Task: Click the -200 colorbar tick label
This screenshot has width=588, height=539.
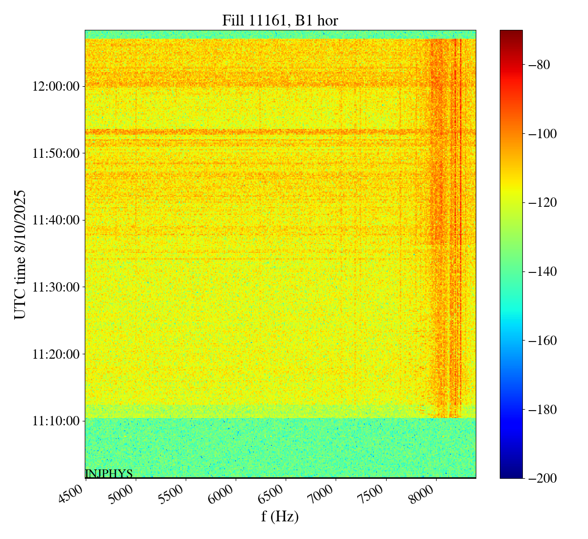Action: coord(541,478)
